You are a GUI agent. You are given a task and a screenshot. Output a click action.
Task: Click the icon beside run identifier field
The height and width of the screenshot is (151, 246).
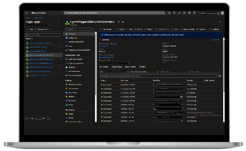pos(219,76)
